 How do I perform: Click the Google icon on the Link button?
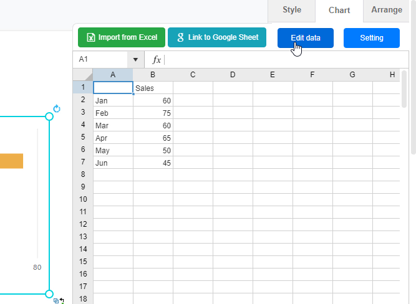pos(180,37)
